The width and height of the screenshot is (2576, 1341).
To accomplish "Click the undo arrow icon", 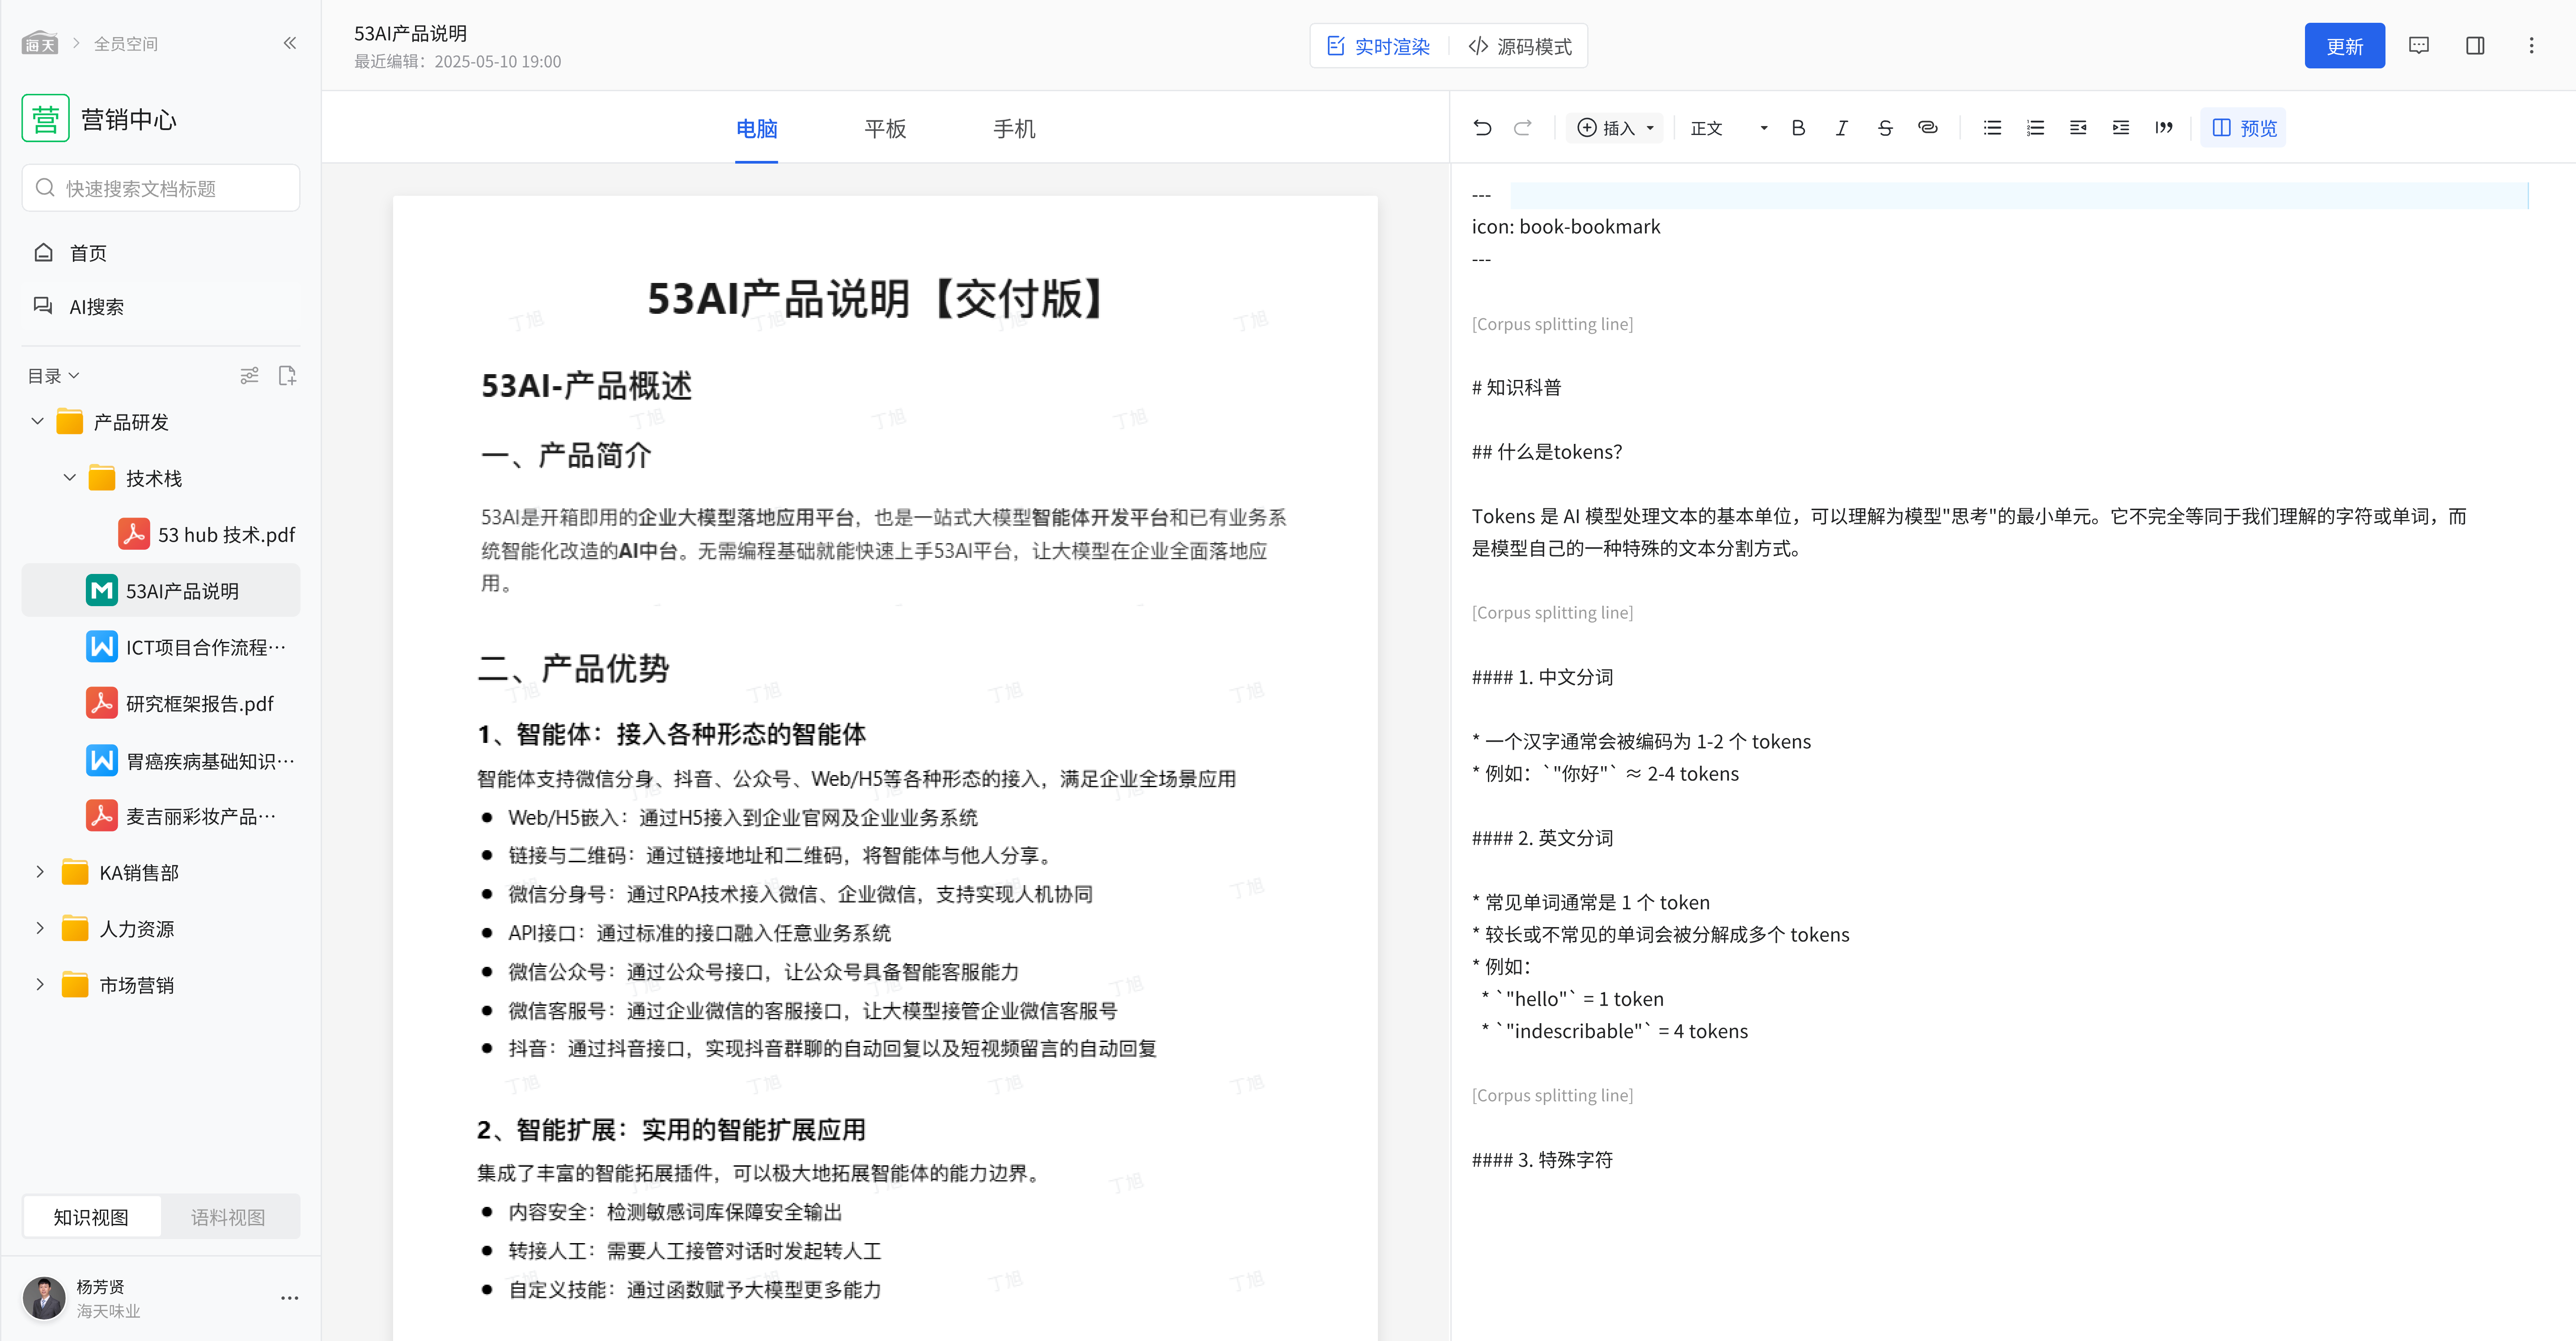I will (x=1482, y=128).
